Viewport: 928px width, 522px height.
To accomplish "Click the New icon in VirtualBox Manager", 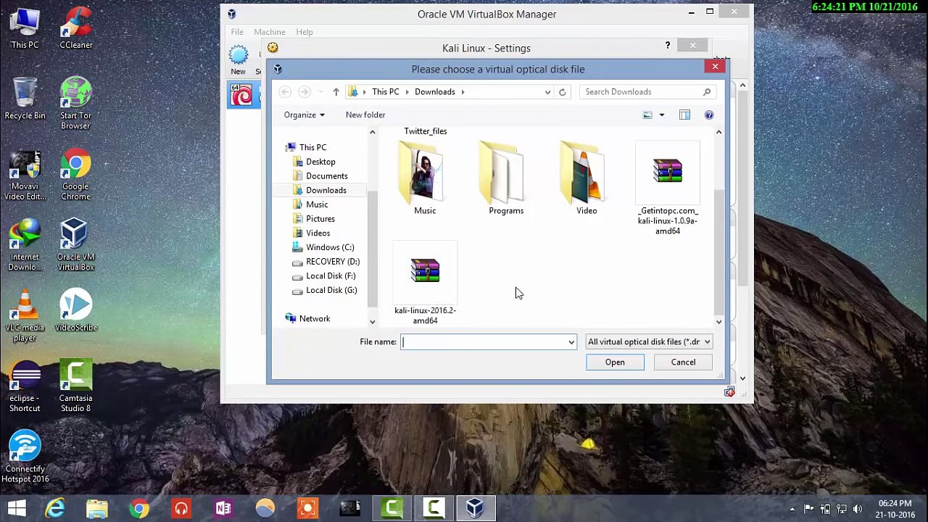I will 238,59.
